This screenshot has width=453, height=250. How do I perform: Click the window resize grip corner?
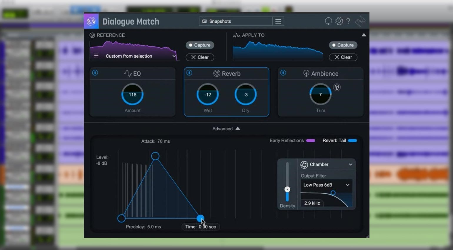[367, 236]
